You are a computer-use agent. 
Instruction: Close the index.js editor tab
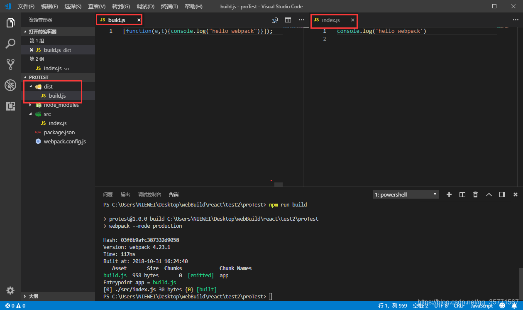tap(353, 20)
